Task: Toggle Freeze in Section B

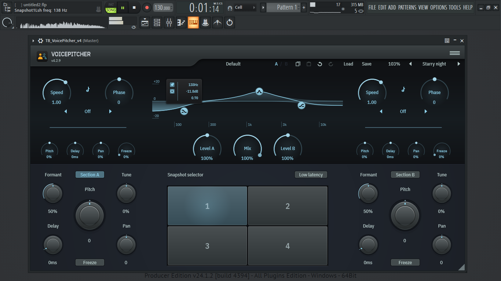Action: [405, 262]
